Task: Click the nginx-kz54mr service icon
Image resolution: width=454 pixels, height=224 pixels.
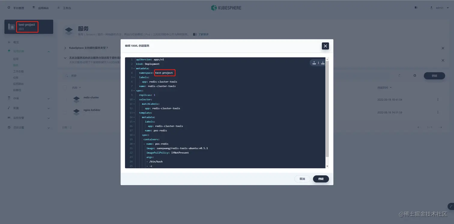Action: [77, 112]
